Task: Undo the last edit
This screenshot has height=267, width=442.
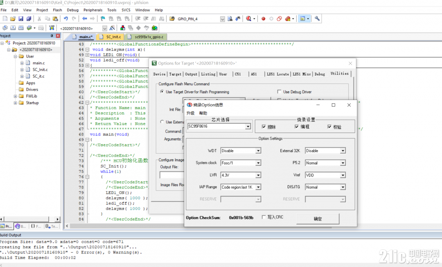Action: tap(65, 19)
